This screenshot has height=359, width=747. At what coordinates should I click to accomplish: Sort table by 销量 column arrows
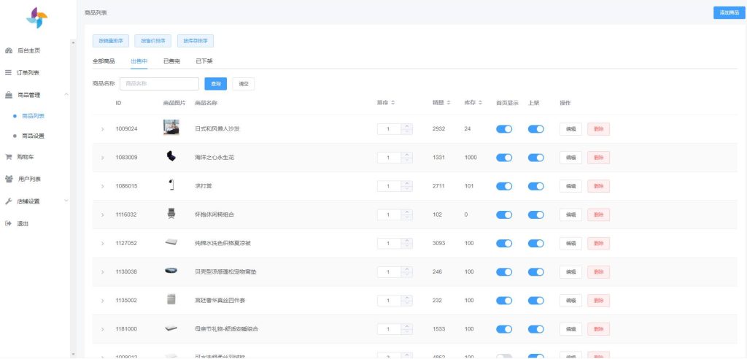449,103
